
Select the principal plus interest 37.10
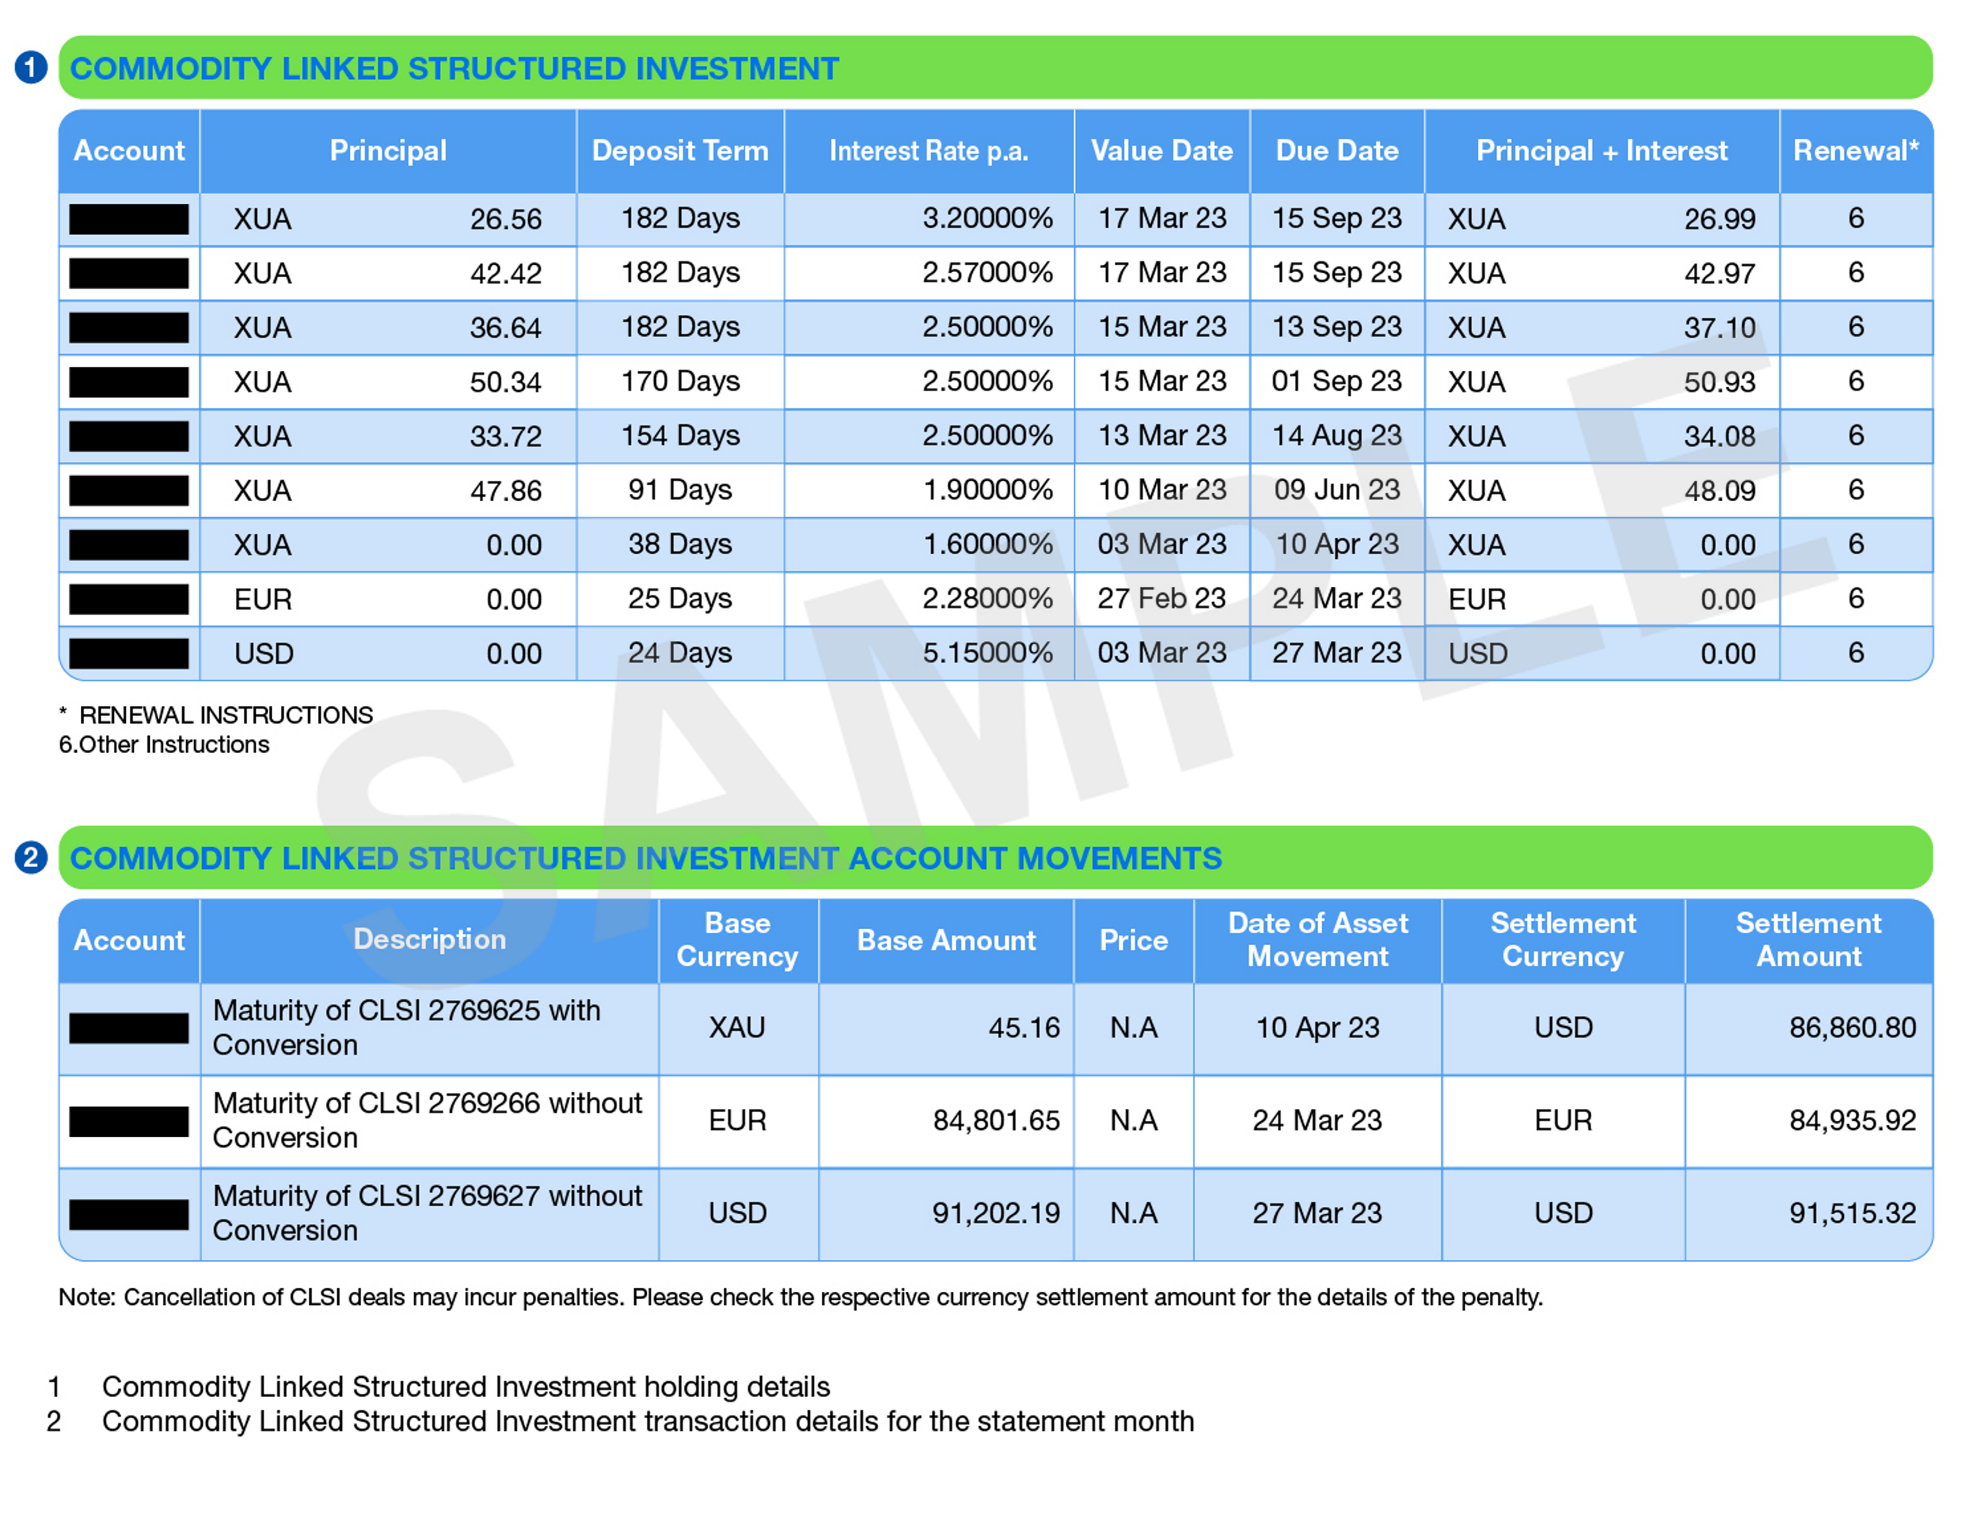tap(1720, 327)
